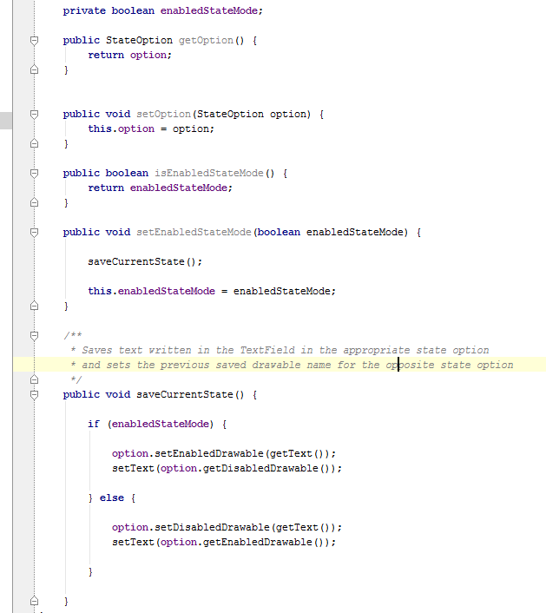Click fold end marker of setEnabledStateMode method
546x613 pixels.
tap(35, 306)
